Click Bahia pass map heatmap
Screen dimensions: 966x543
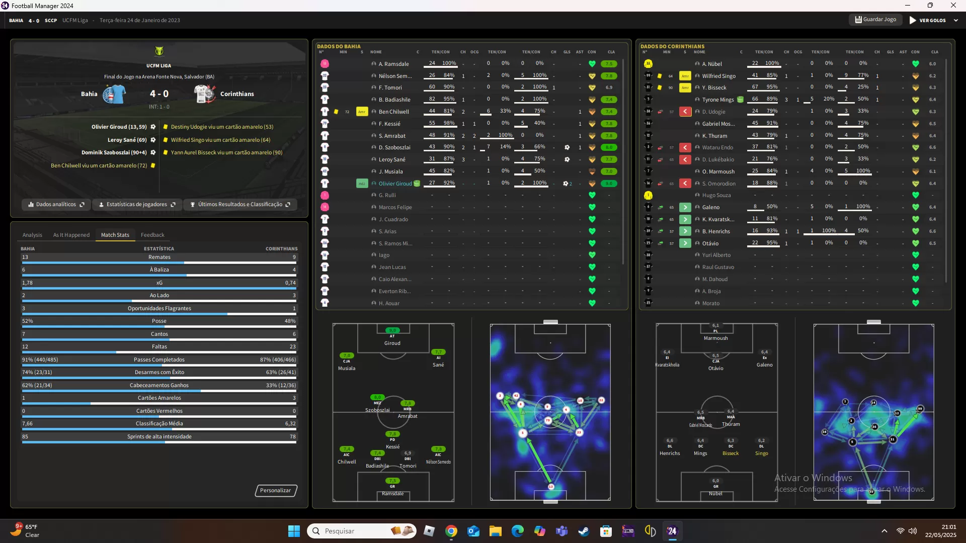550,412
